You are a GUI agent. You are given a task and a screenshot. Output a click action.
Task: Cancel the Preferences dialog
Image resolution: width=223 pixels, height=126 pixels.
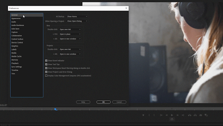click(x=119, y=102)
